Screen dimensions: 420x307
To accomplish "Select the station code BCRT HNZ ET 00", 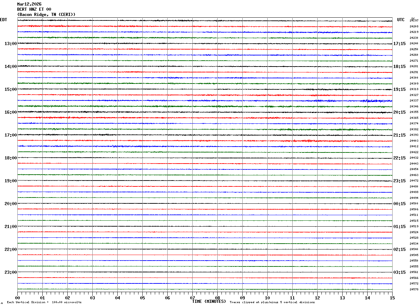I will pos(34,9).
